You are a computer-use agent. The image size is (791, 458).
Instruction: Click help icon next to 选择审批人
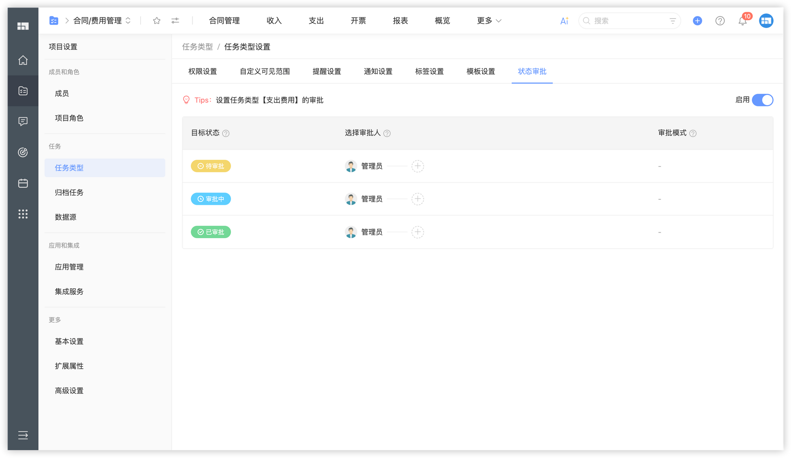tap(387, 133)
